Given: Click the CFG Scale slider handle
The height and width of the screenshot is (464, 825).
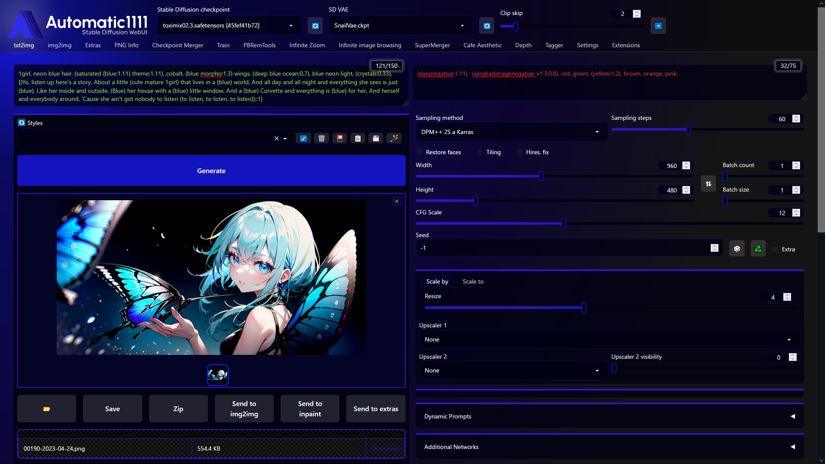Looking at the screenshot, I should tap(563, 223).
